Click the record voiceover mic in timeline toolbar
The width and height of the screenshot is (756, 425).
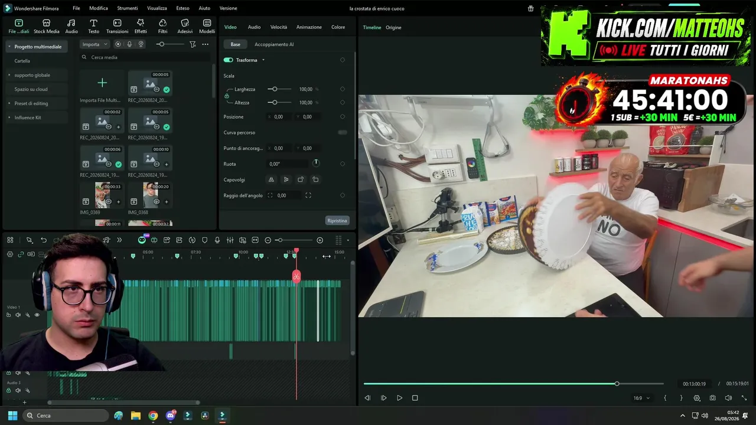(x=217, y=240)
